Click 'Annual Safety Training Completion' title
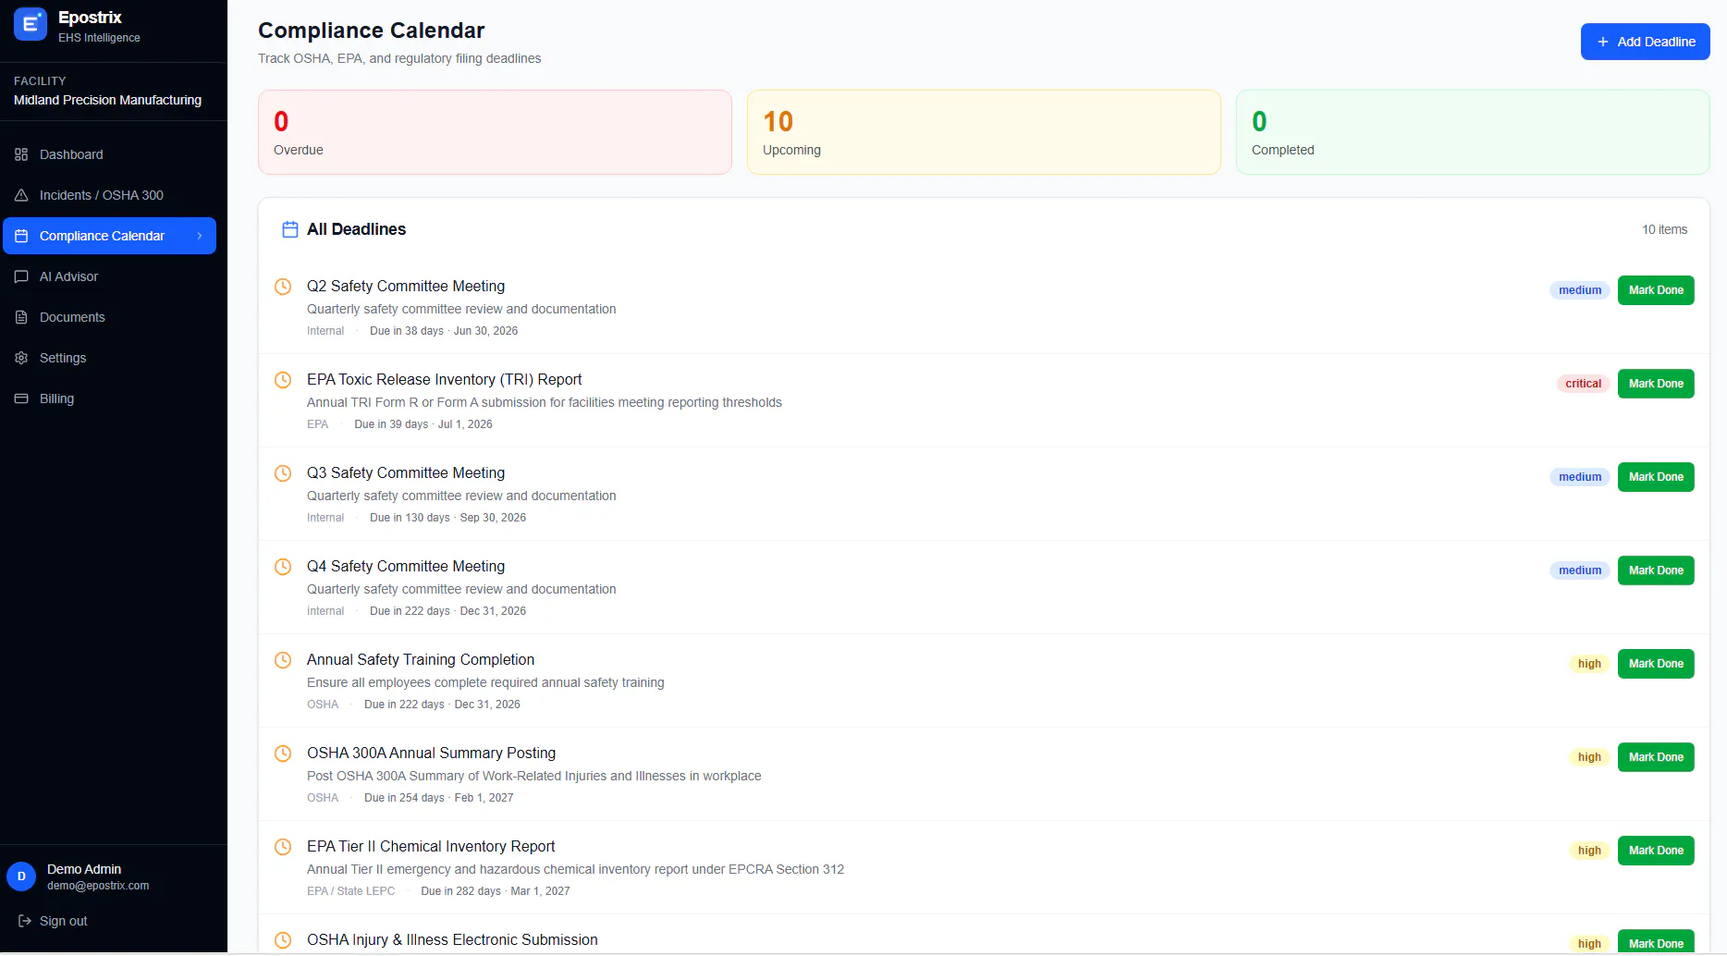The width and height of the screenshot is (1727, 956). [x=421, y=660]
